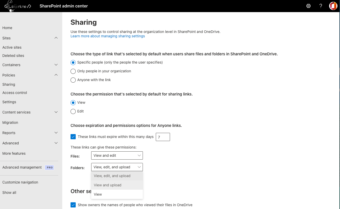
Task: Open Sharing policies page
Action: (9, 84)
